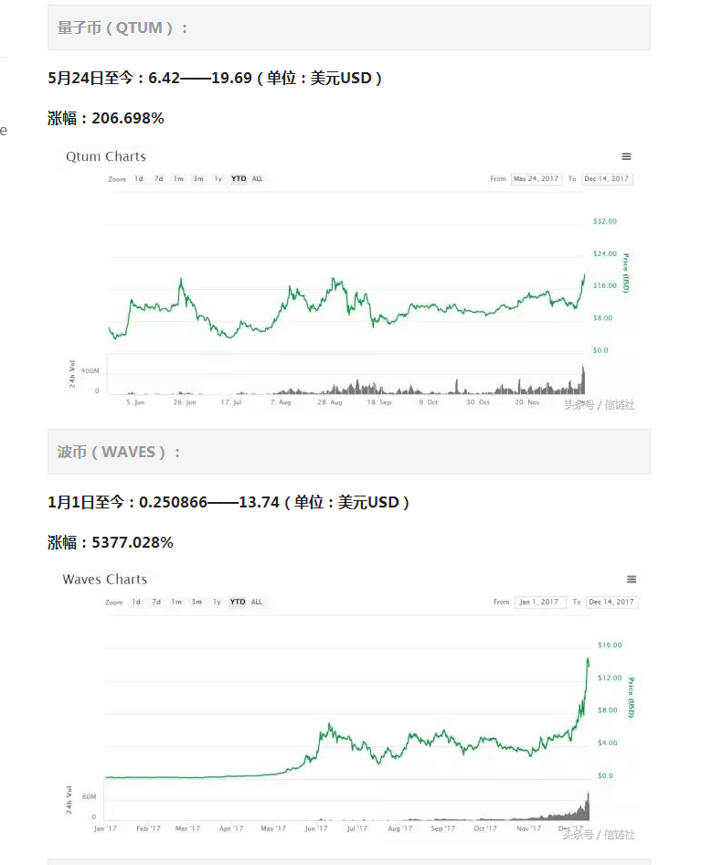Select 1d zoom on Waves chart
This screenshot has height=865, width=701.
point(136,602)
